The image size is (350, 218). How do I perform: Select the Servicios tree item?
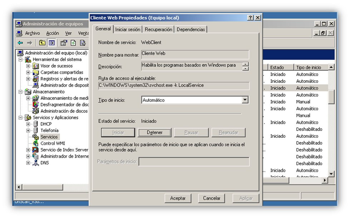coord(49,137)
